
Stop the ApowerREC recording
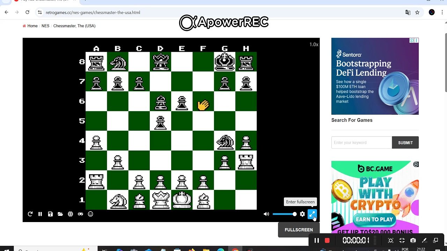pos(327,241)
